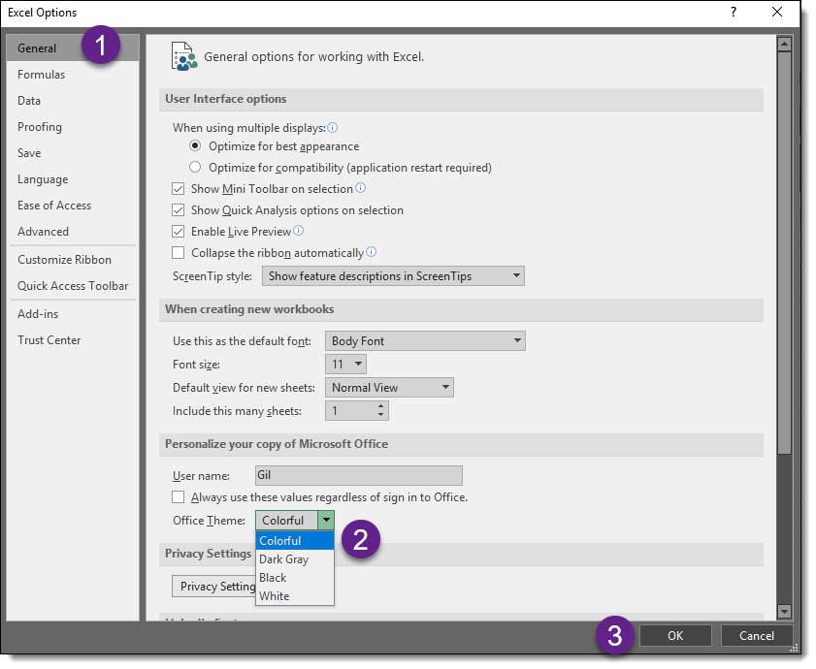Click the Cancel button
Viewport: 816px width, 669px height.
click(x=756, y=636)
